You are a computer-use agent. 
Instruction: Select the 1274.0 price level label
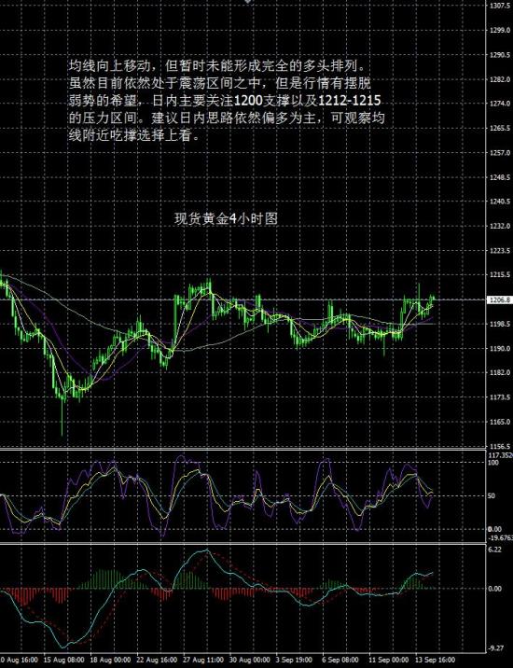click(x=500, y=104)
